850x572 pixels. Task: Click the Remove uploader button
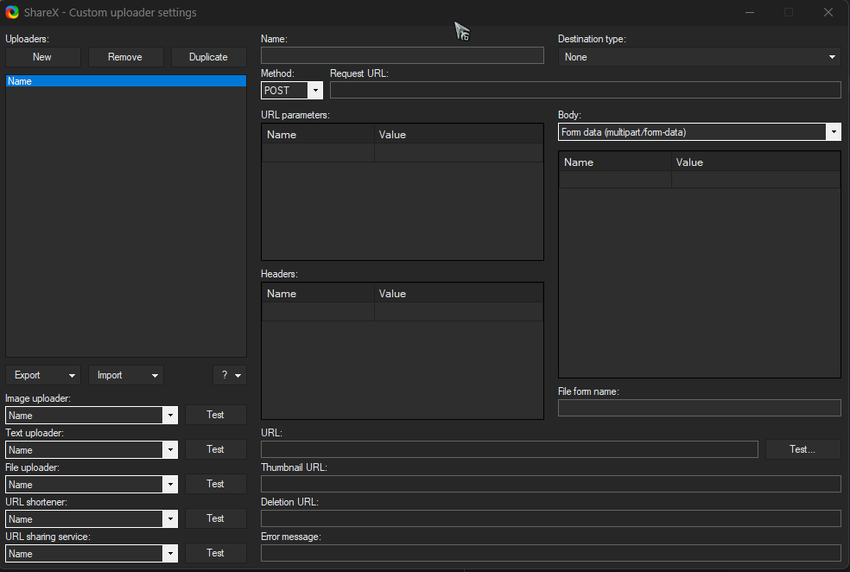(125, 57)
